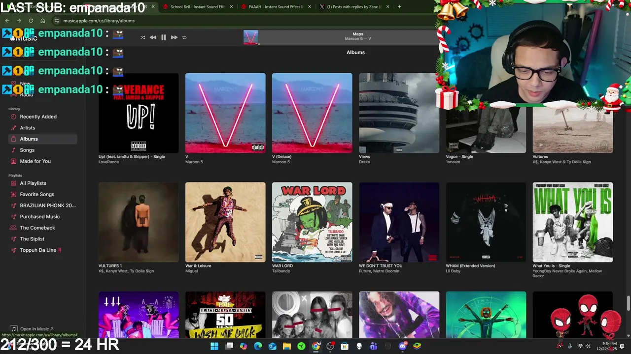The image size is (631, 354).
Task: Open the V album cover by Maroon 5
Action: tap(225, 113)
